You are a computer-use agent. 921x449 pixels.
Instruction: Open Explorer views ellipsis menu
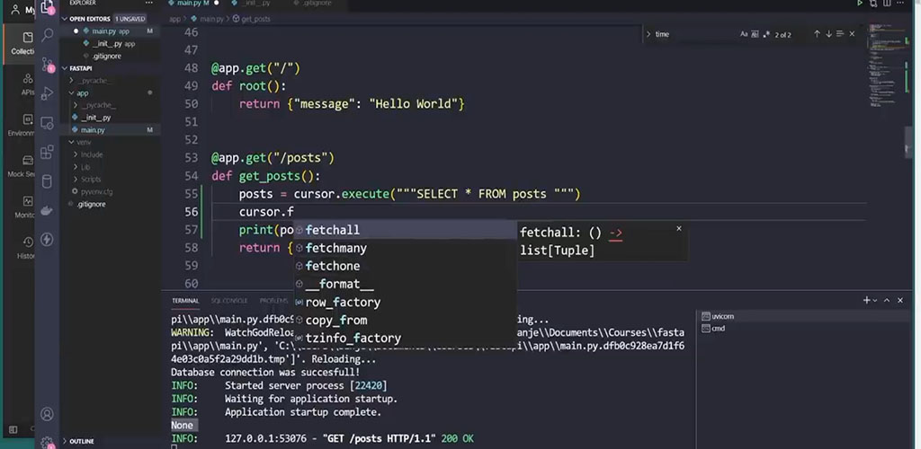pyautogui.click(x=148, y=3)
